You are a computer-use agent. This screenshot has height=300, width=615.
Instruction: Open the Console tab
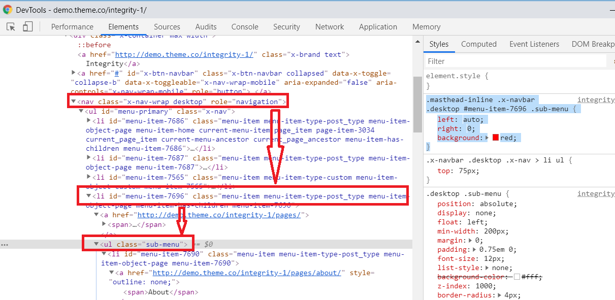click(x=245, y=27)
